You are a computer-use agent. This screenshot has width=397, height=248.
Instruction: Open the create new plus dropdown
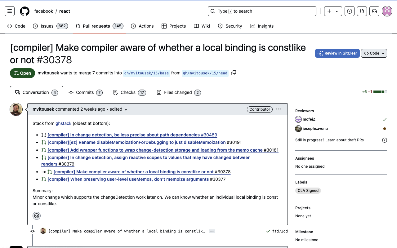333,11
